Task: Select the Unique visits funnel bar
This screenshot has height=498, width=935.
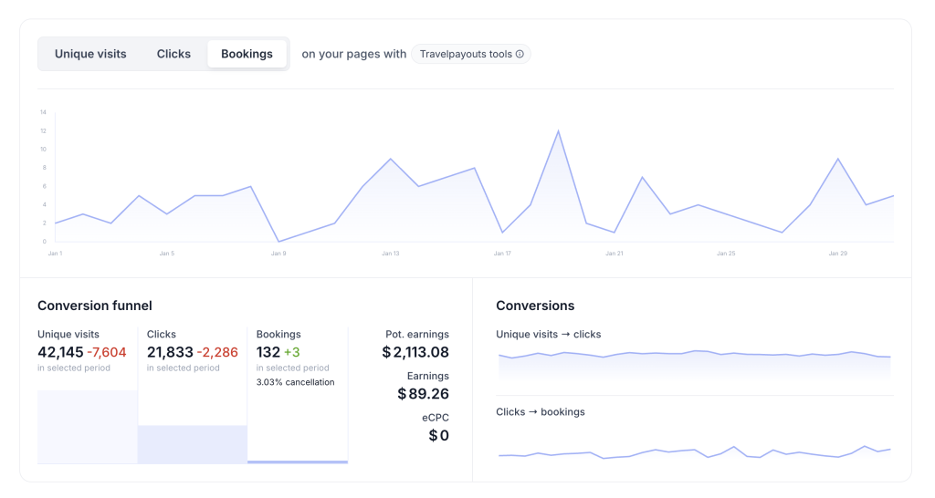Action: [88, 427]
